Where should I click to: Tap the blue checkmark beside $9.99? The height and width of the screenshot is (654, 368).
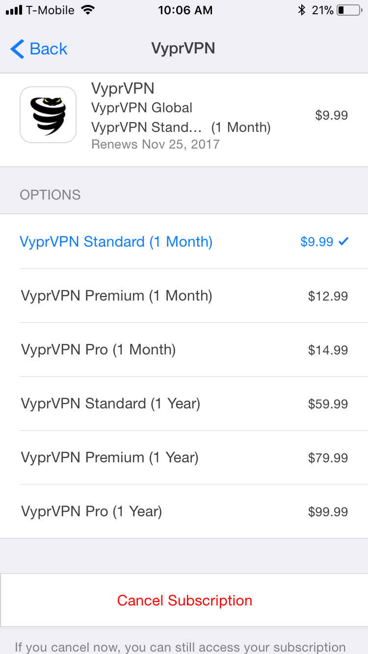pos(343,241)
